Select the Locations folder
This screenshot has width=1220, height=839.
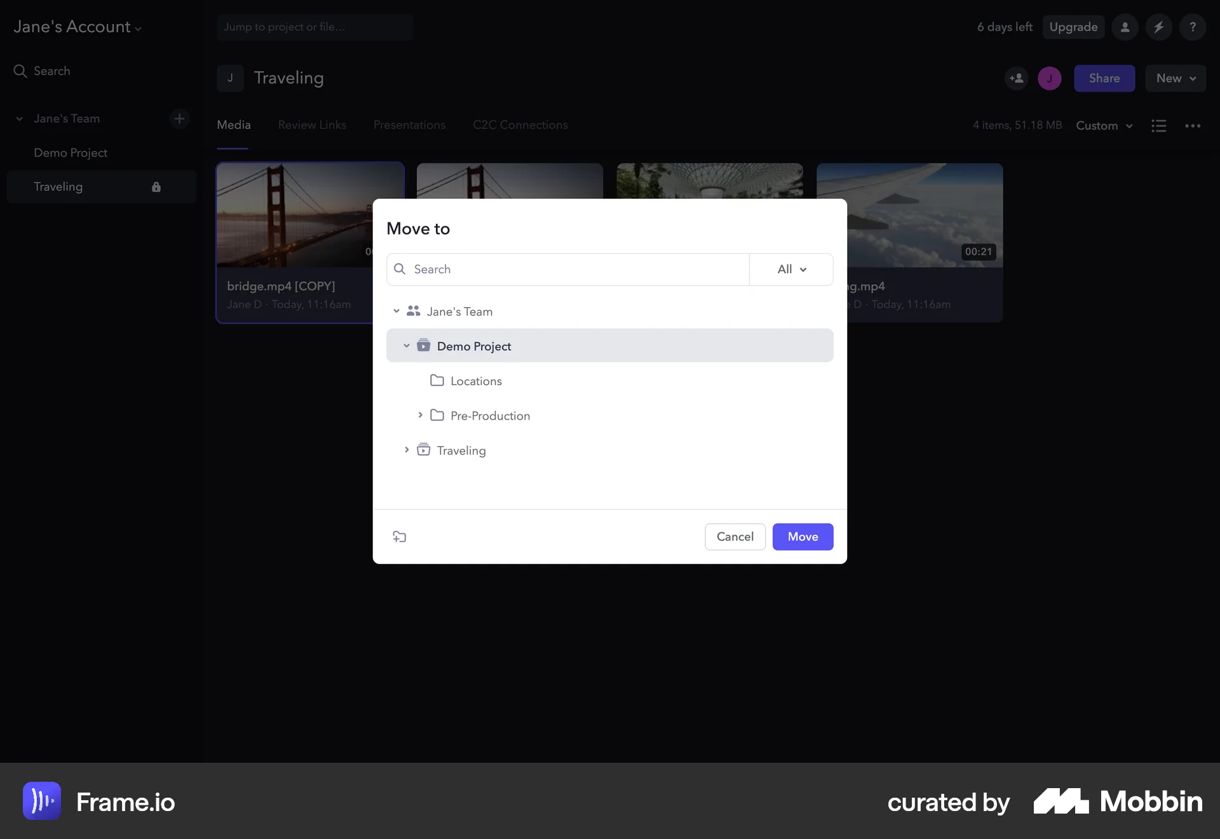[475, 381]
